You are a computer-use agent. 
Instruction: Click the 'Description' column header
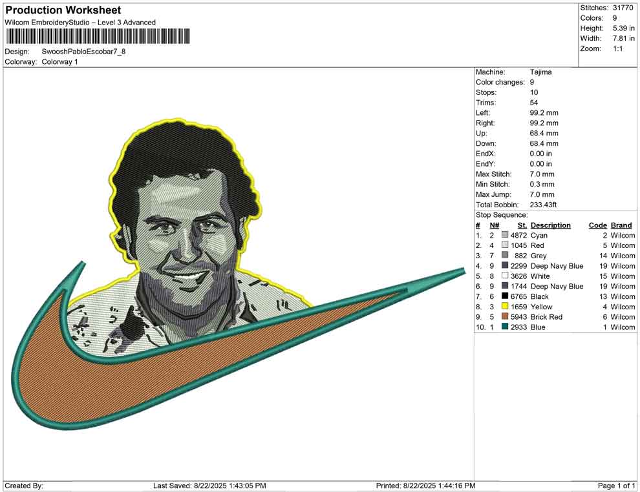(x=551, y=225)
